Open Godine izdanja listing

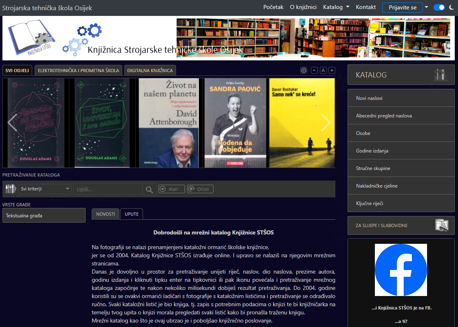click(401, 151)
